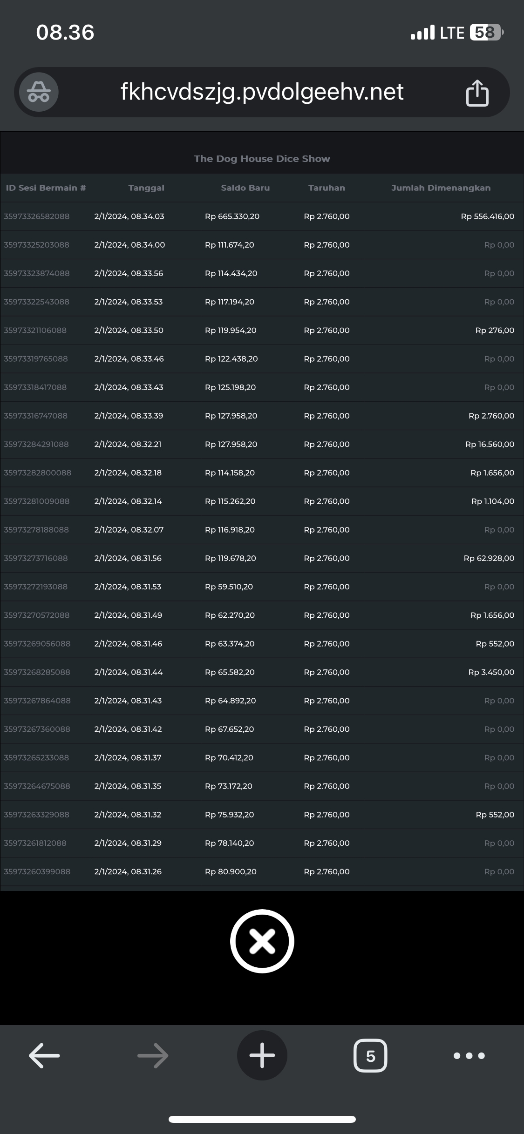Viewport: 524px width, 1134px height.
Task: Open session ID 35973273716088
Action: (x=36, y=558)
